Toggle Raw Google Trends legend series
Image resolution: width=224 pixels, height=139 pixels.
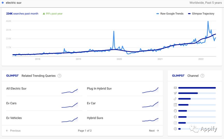point(170,14)
